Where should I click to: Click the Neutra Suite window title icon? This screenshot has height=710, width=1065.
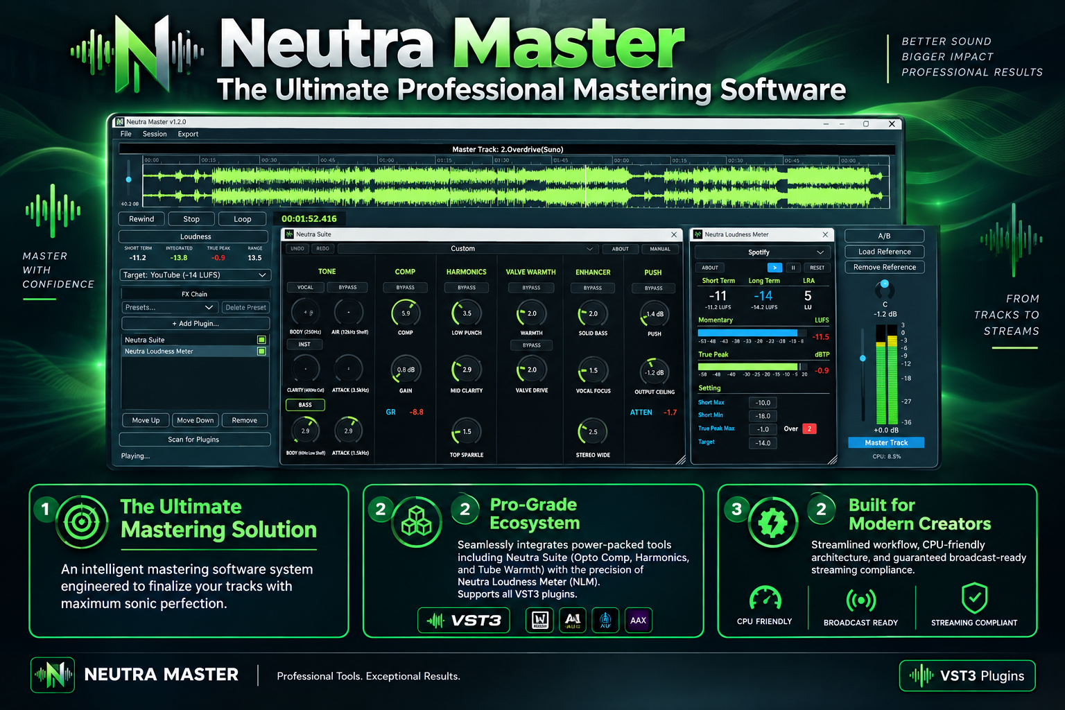point(290,234)
